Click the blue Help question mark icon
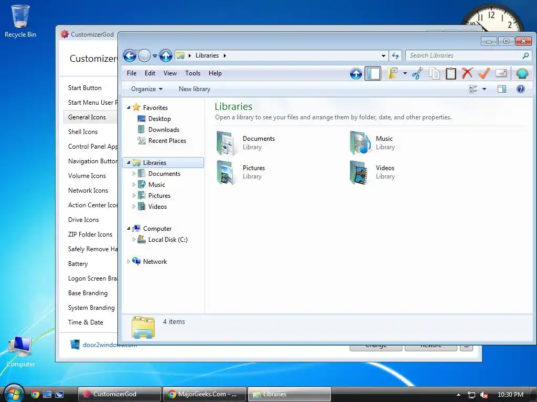The image size is (537, 402). tap(521, 89)
